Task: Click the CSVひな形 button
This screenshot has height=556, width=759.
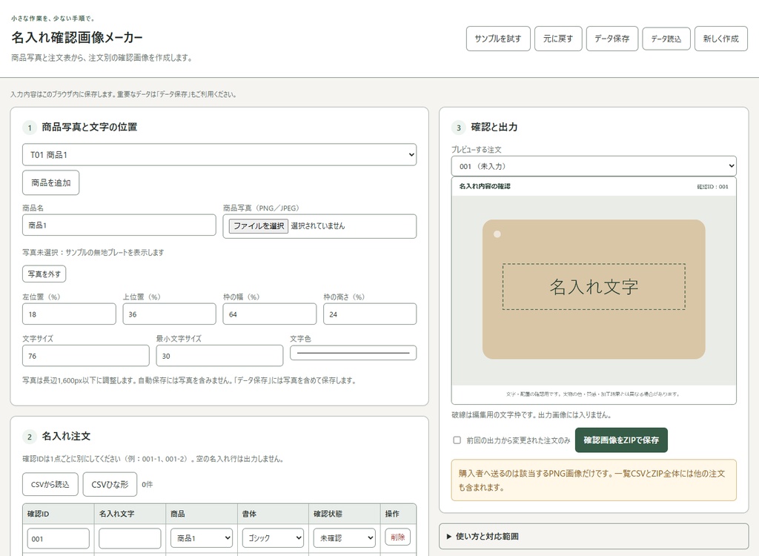Action: click(110, 484)
